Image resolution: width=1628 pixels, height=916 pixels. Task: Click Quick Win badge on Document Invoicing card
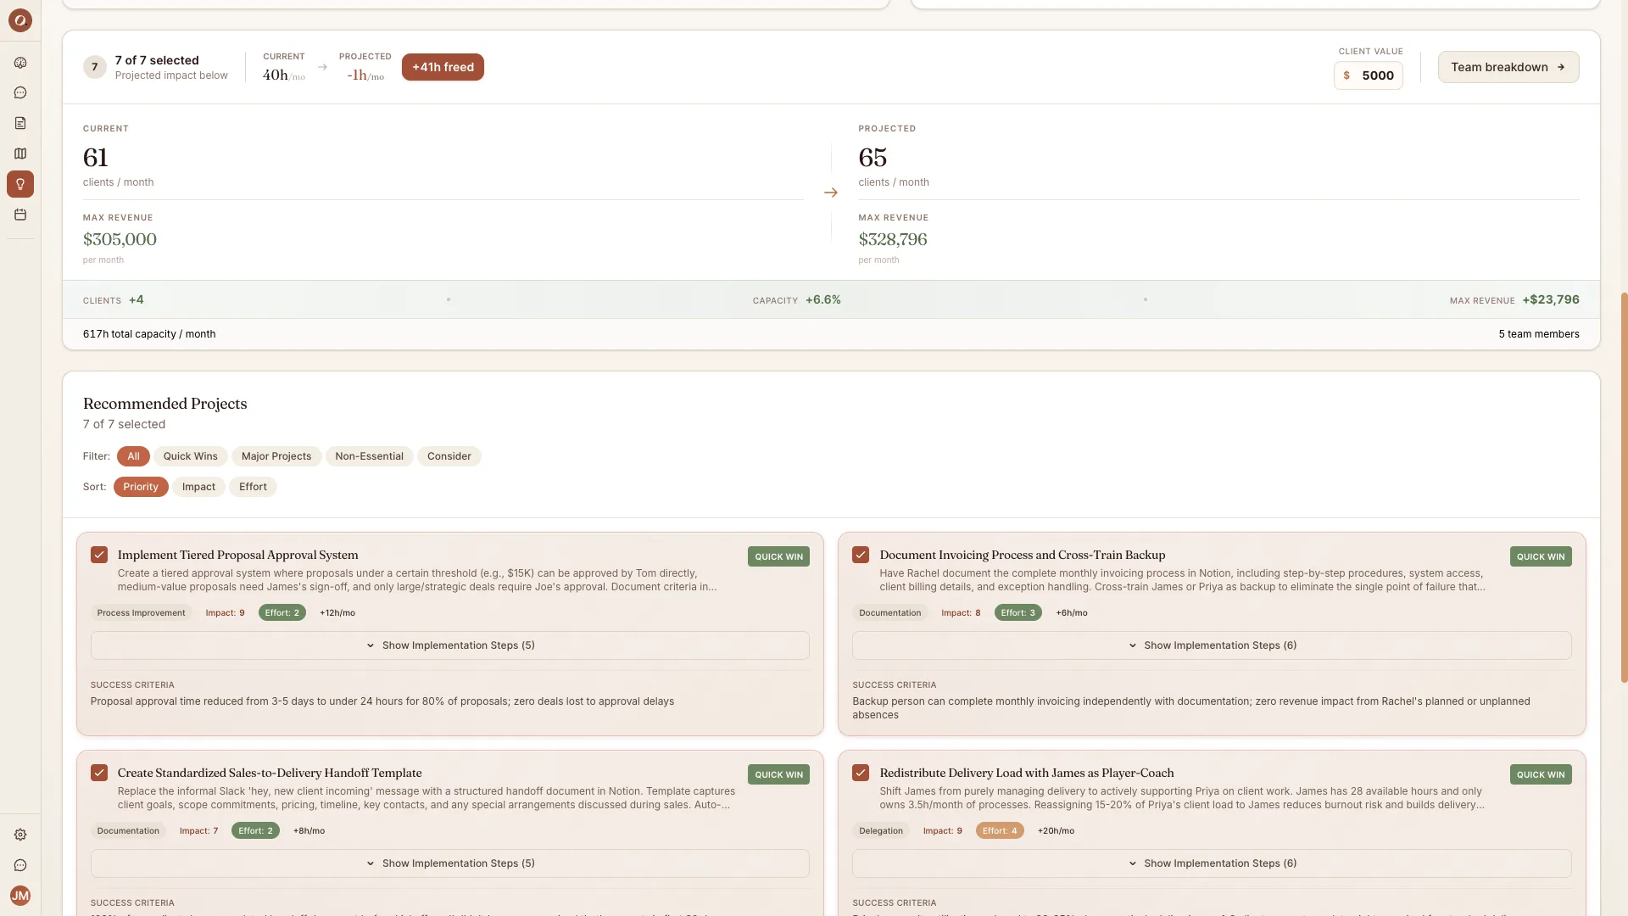click(x=1541, y=556)
